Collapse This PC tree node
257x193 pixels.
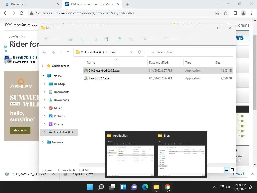click(x=43, y=76)
